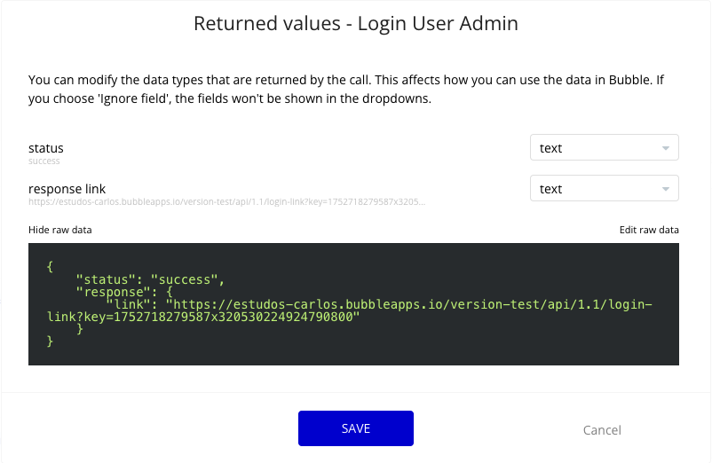Image resolution: width=712 pixels, height=463 pixels.
Task: Open the response link data type dropdown
Action: (604, 188)
